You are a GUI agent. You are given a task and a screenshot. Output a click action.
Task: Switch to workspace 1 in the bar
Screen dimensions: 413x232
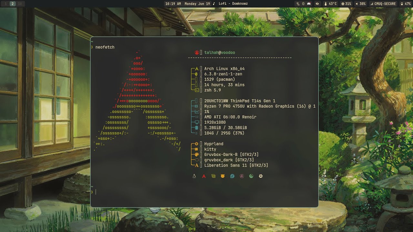[x=5, y=4]
